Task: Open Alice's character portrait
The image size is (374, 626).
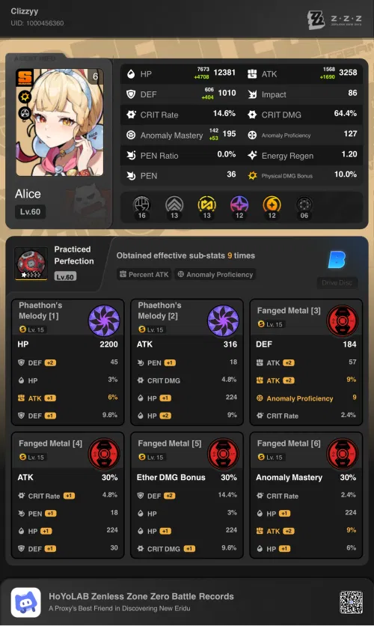Action: 59,122
